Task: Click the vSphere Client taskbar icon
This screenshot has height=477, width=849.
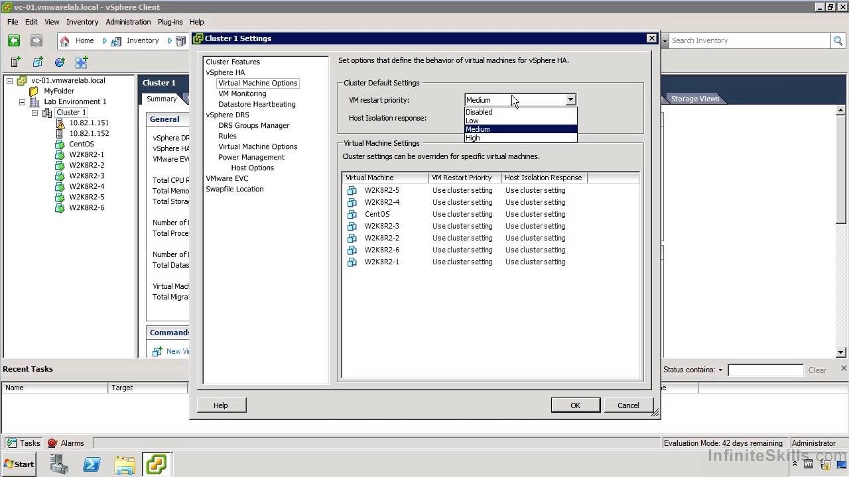Action: click(x=157, y=464)
